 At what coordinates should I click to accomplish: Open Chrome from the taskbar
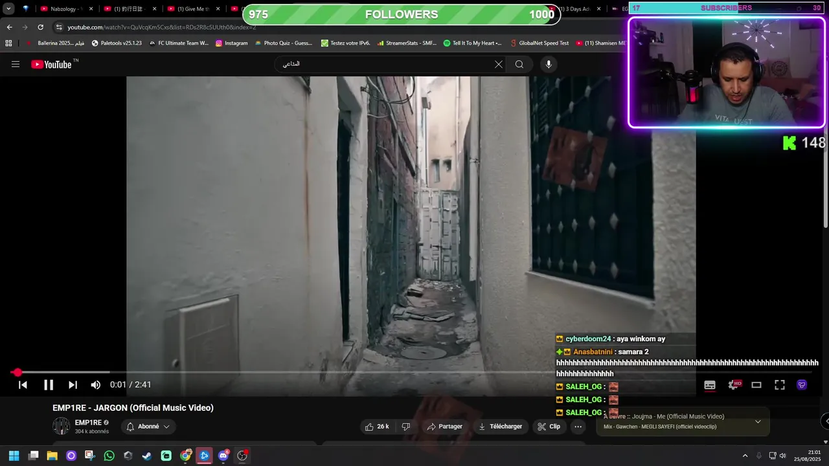point(185,456)
